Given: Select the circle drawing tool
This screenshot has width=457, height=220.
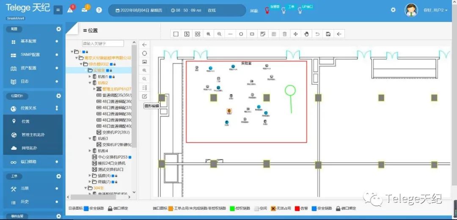Looking at the screenshot, I should tap(241, 34).
